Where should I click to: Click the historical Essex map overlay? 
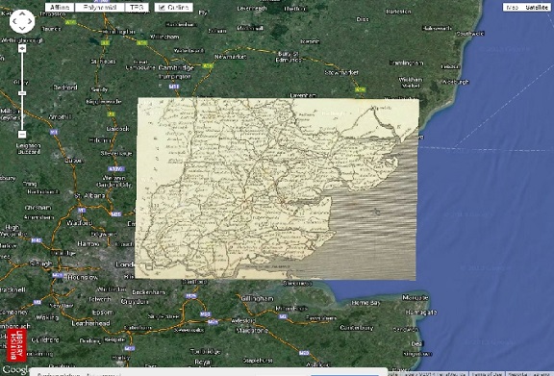point(277,188)
